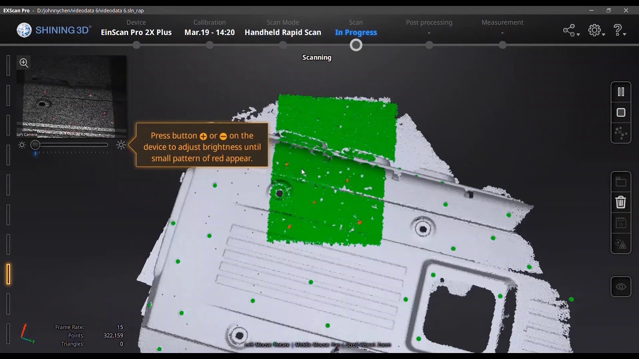Click the "Left Camera" label
Image resolution: width=639 pixels, height=359 pixels.
click(x=26, y=135)
